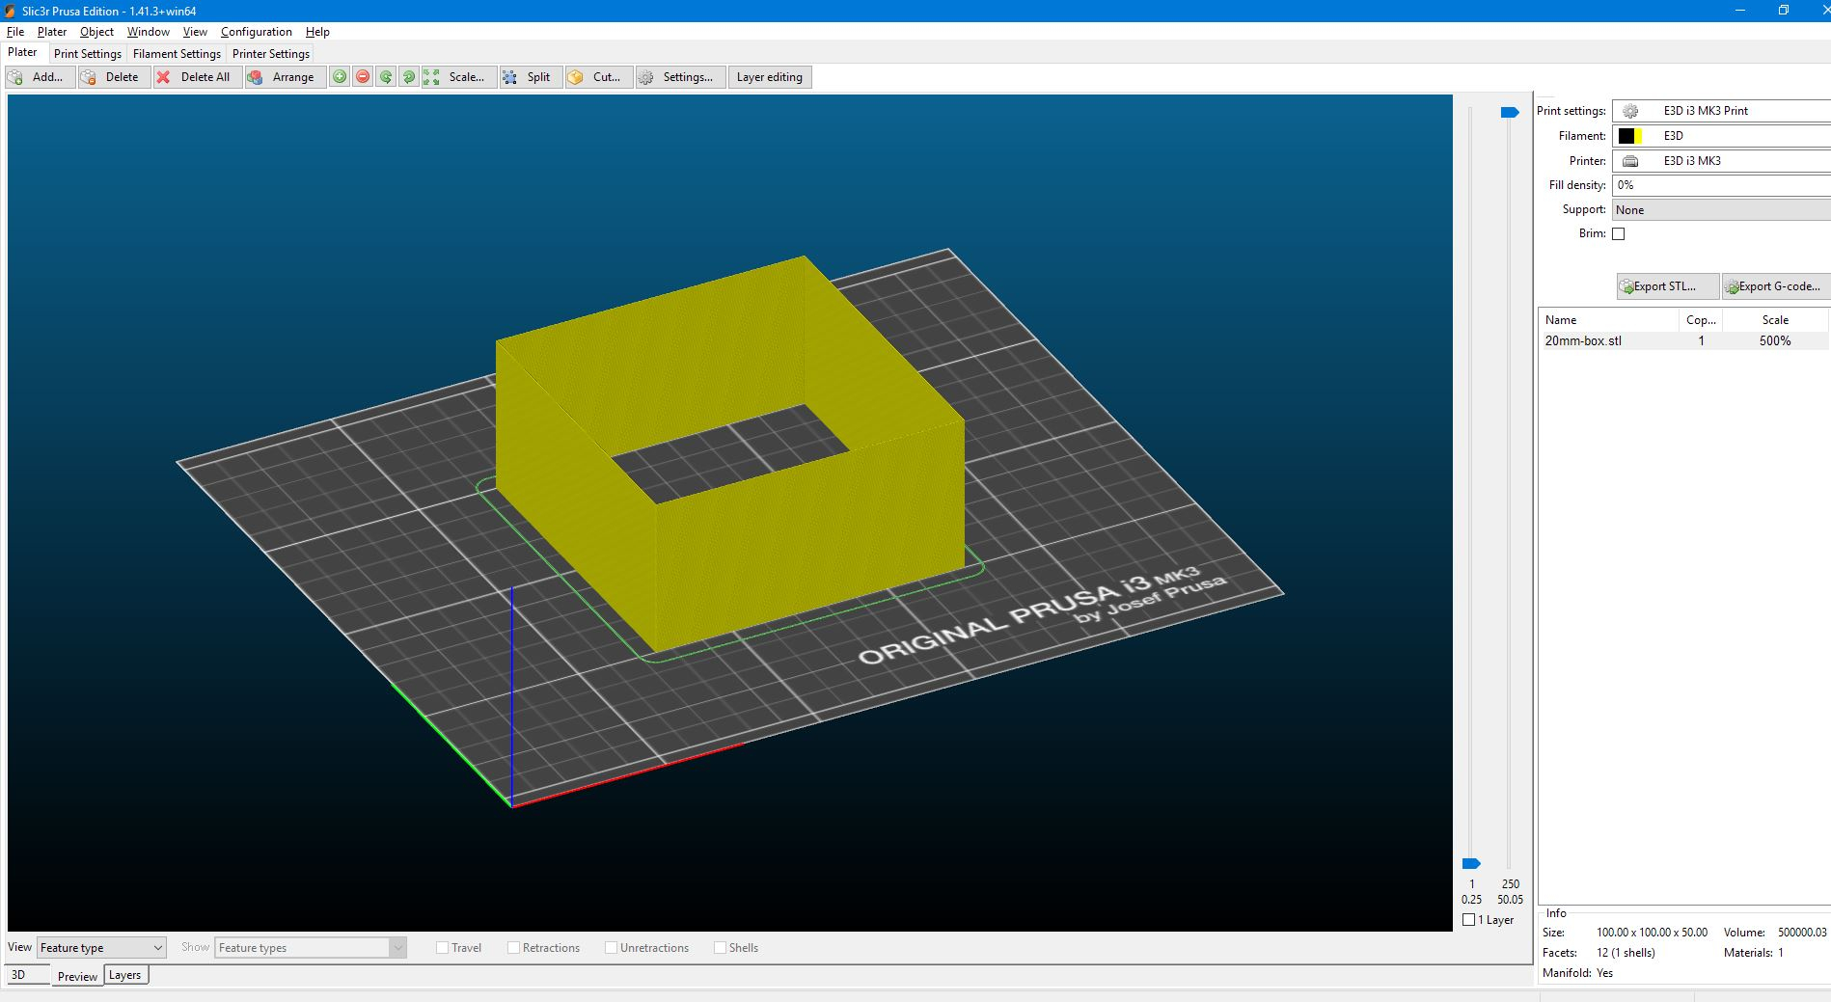The image size is (1831, 1002).
Task: Switch to the Print Settings tab
Action: coord(88,54)
